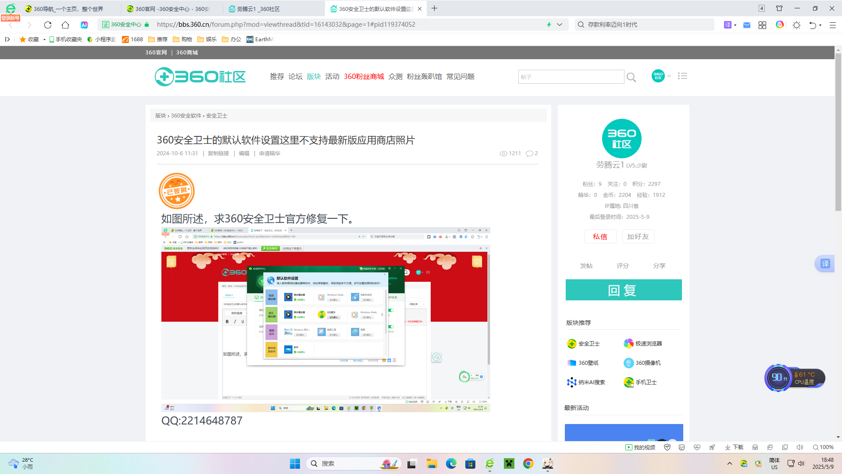Click the tab count box showing 4
The width and height of the screenshot is (842, 474).
click(x=762, y=8)
